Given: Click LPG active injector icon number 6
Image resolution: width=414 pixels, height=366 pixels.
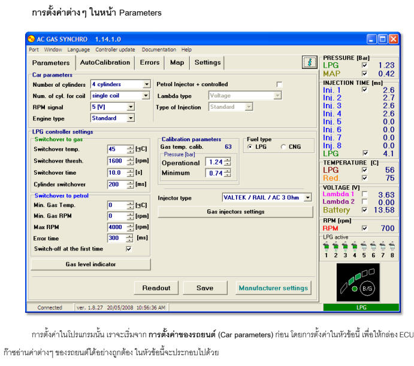Looking at the screenshot, I should [x=373, y=246].
